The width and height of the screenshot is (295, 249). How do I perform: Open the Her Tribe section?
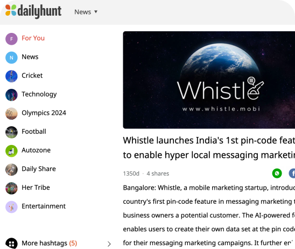click(36, 187)
